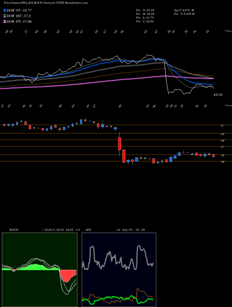Click the 60 price axis label
This screenshot has height=307, width=232.
click(x=222, y=140)
